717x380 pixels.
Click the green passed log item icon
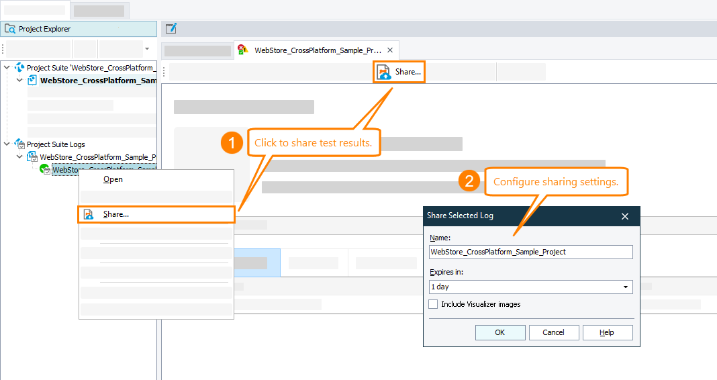click(44, 170)
